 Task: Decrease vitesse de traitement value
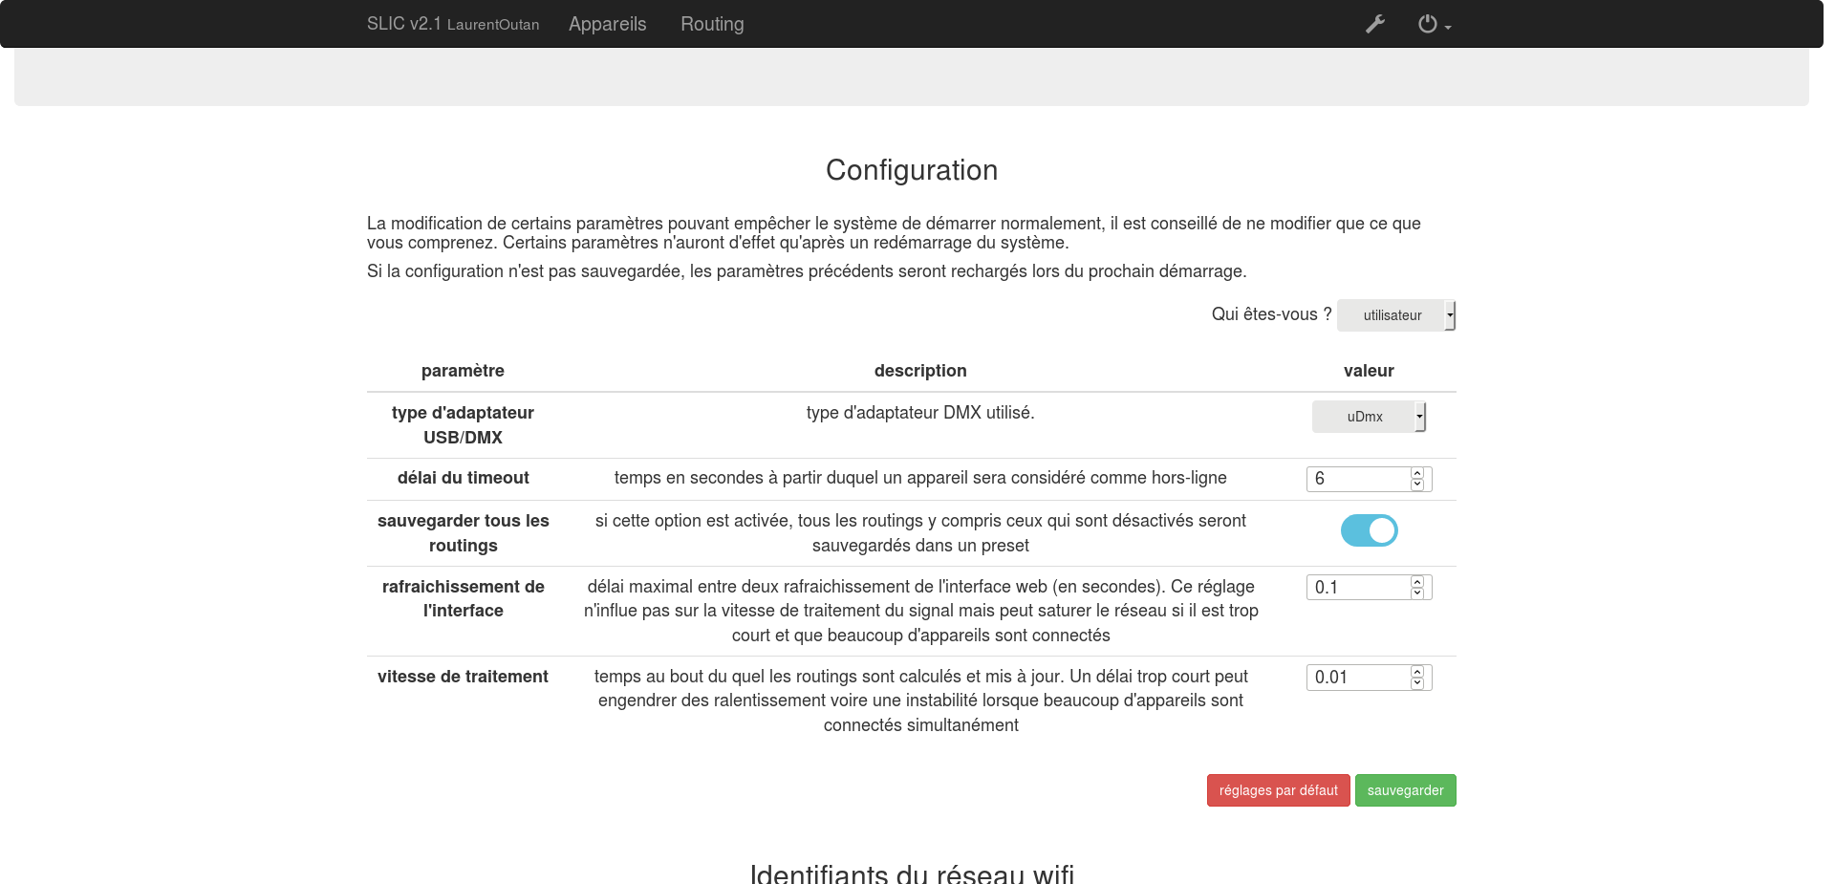pyautogui.click(x=1417, y=683)
